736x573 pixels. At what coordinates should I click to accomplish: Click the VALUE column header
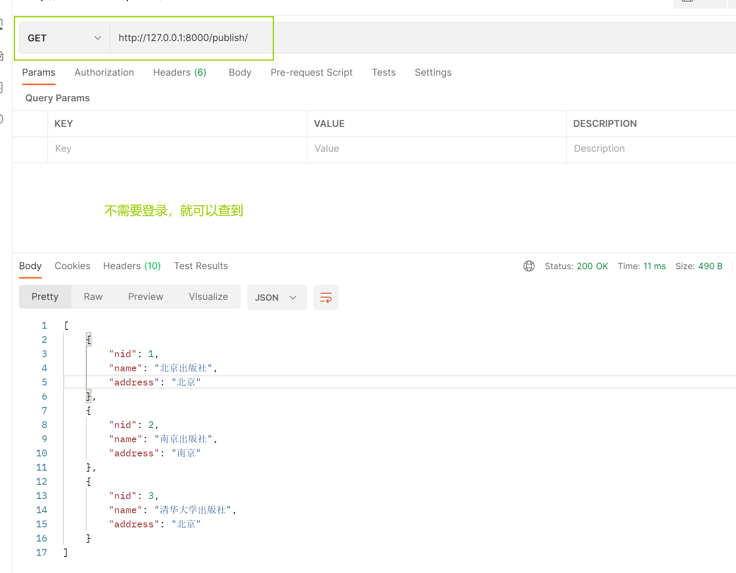coord(329,124)
